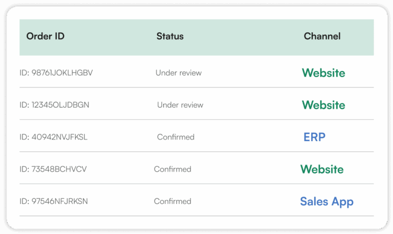This screenshot has width=393, height=234.
Task: Click the Channel column header
Action: coord(322,36)
